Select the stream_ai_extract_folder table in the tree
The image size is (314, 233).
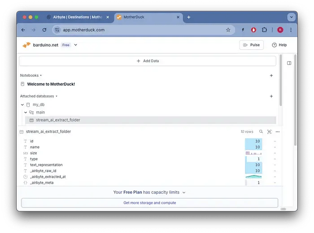pyautogui.click(x=151, y=120)
